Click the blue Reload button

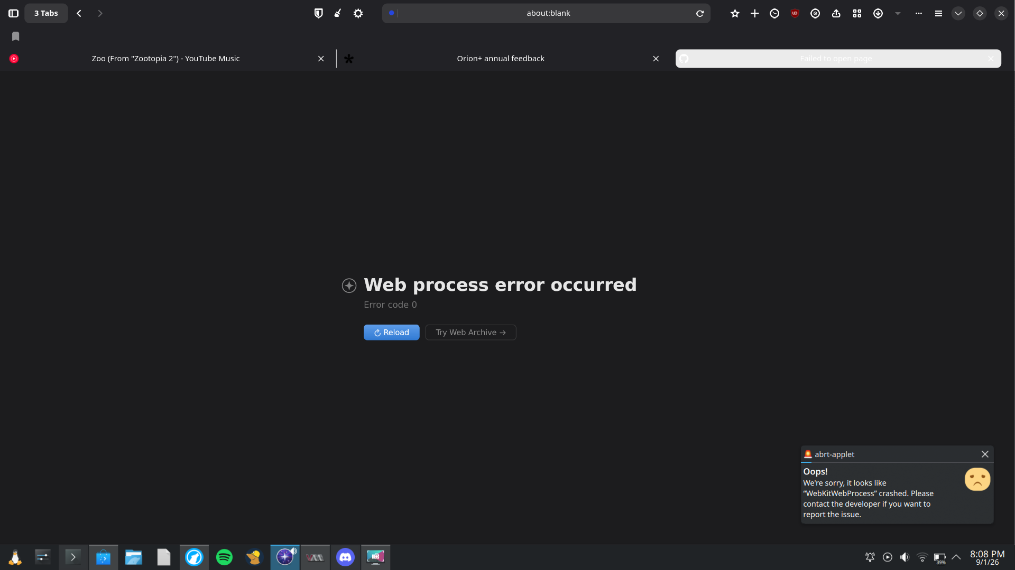(391, 332)
